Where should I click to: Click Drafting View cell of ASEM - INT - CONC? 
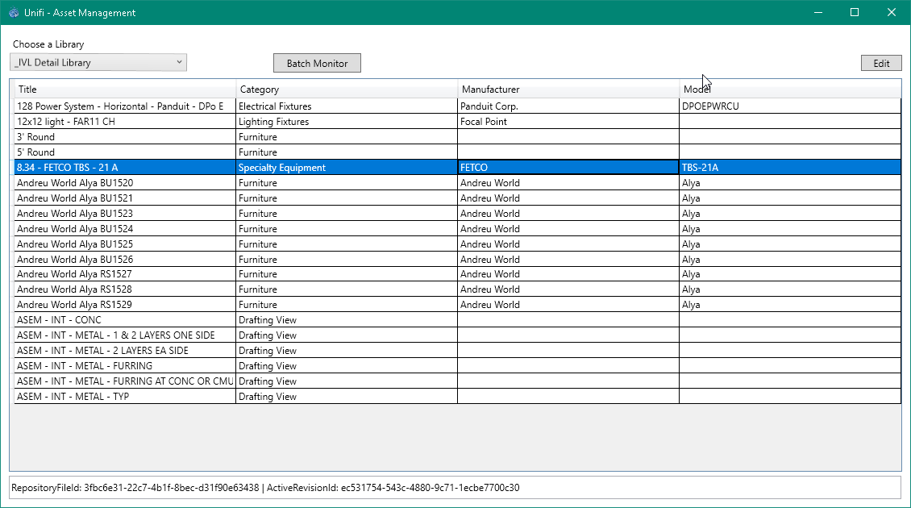click(347, 319)
